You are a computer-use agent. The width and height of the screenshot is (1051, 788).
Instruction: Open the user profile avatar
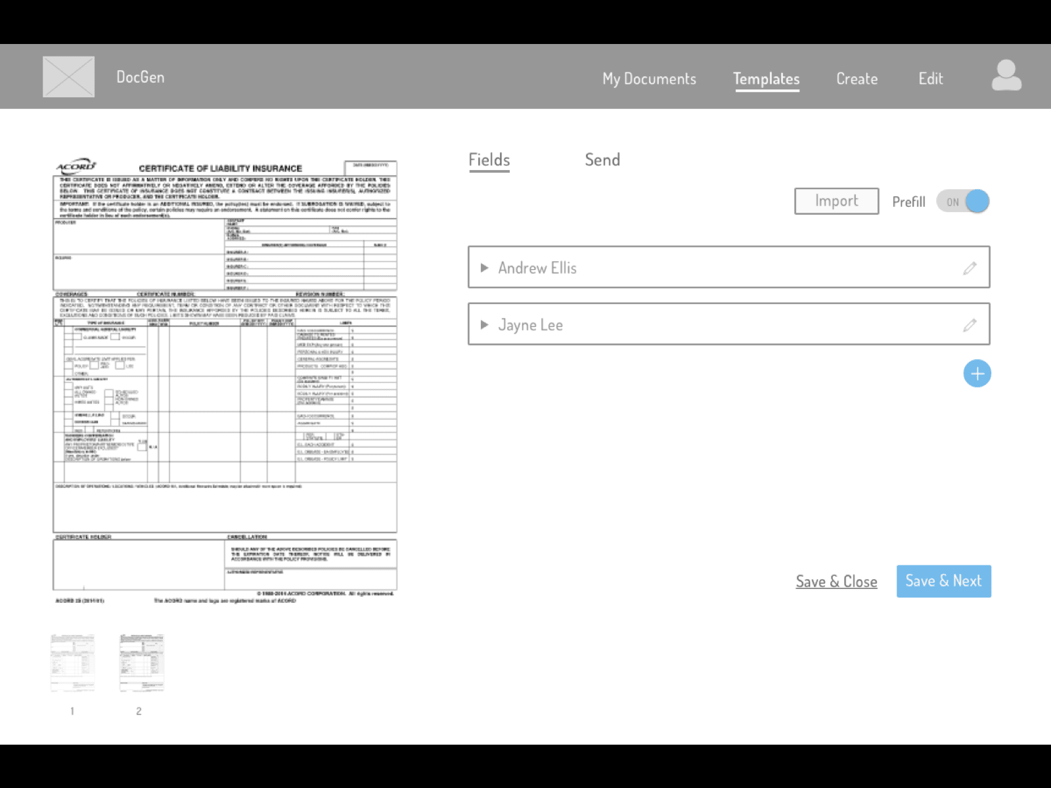[1006, 76]
